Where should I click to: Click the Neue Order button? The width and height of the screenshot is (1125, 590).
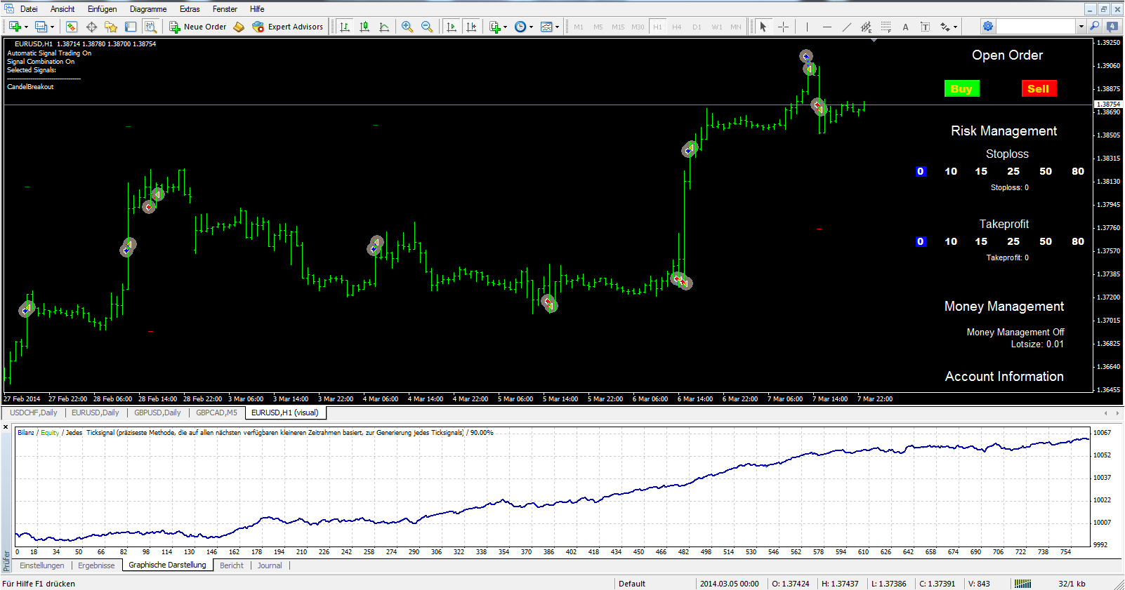click(198, 27)
